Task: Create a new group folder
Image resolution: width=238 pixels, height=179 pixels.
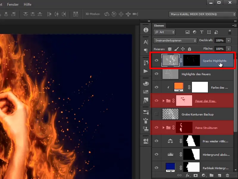Action: [x=212, y=175]
